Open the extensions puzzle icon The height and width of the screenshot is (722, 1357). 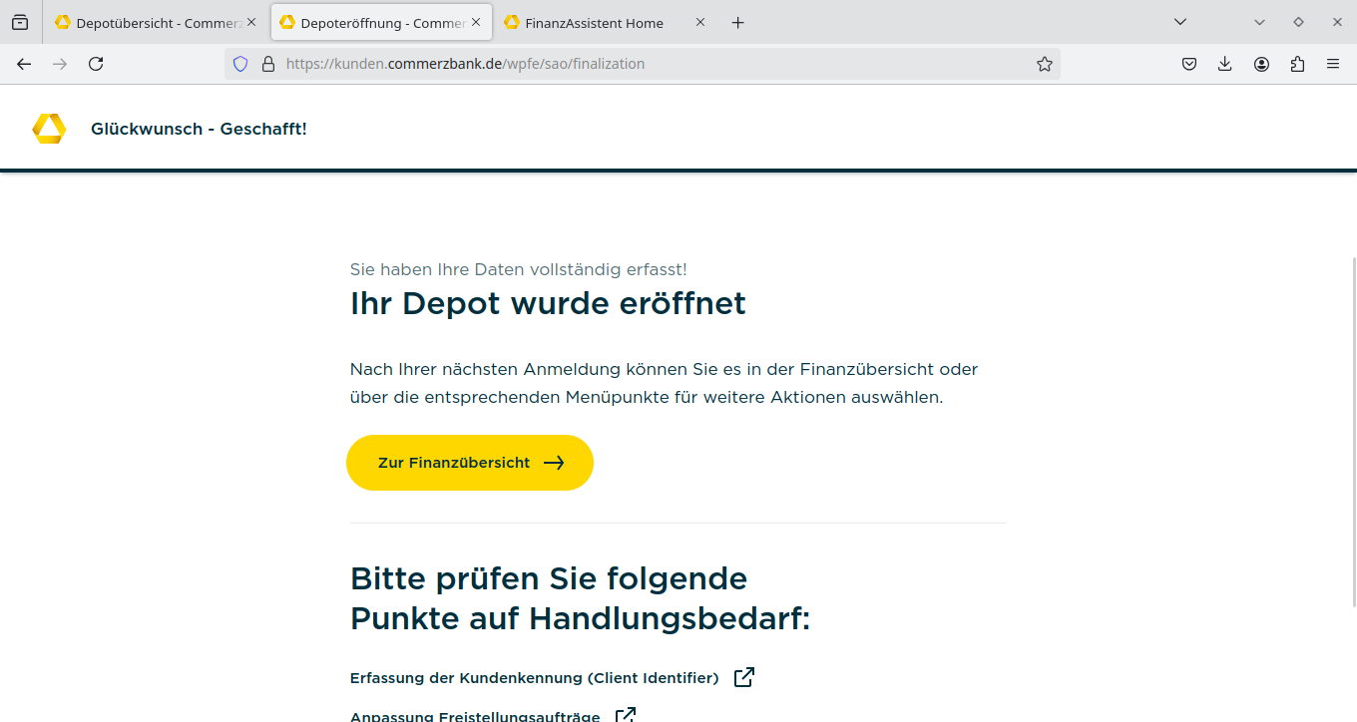pyautogui.click(x=1297, y=64)
